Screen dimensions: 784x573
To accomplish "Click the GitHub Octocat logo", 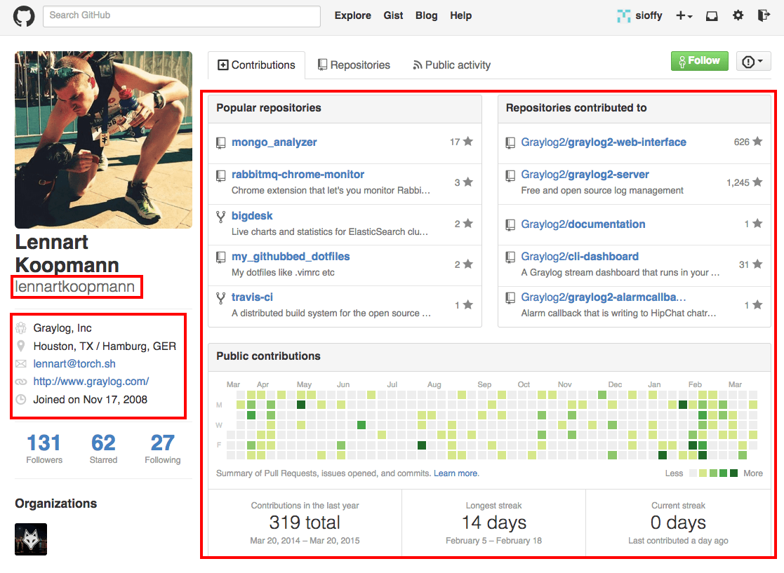I will pyautogui.click(x=23, y=16).
